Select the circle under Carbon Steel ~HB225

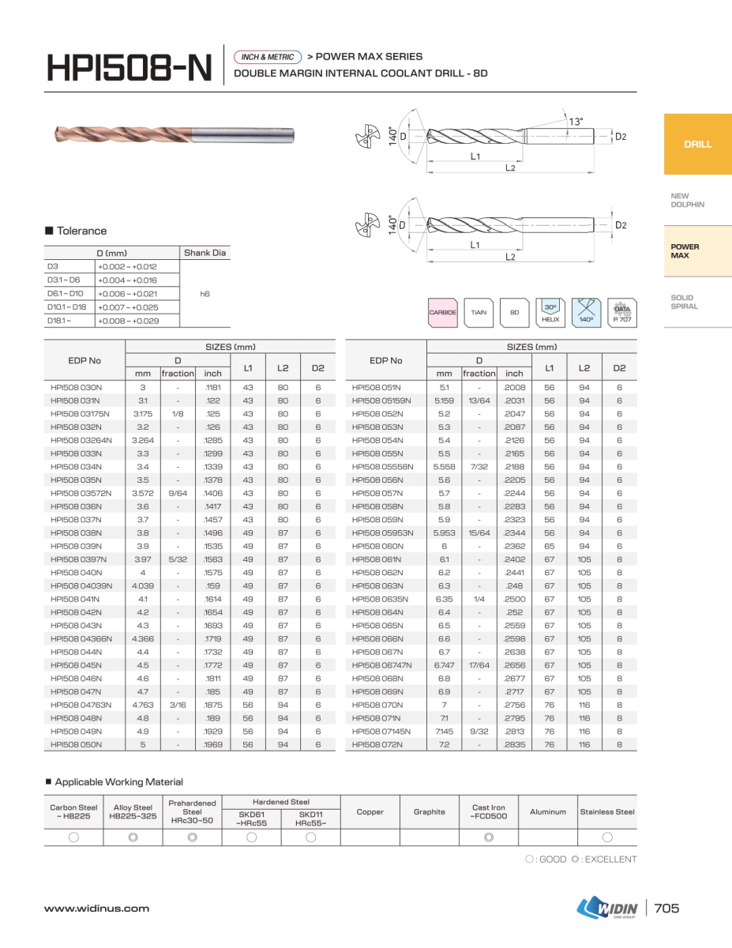point(73,837)
